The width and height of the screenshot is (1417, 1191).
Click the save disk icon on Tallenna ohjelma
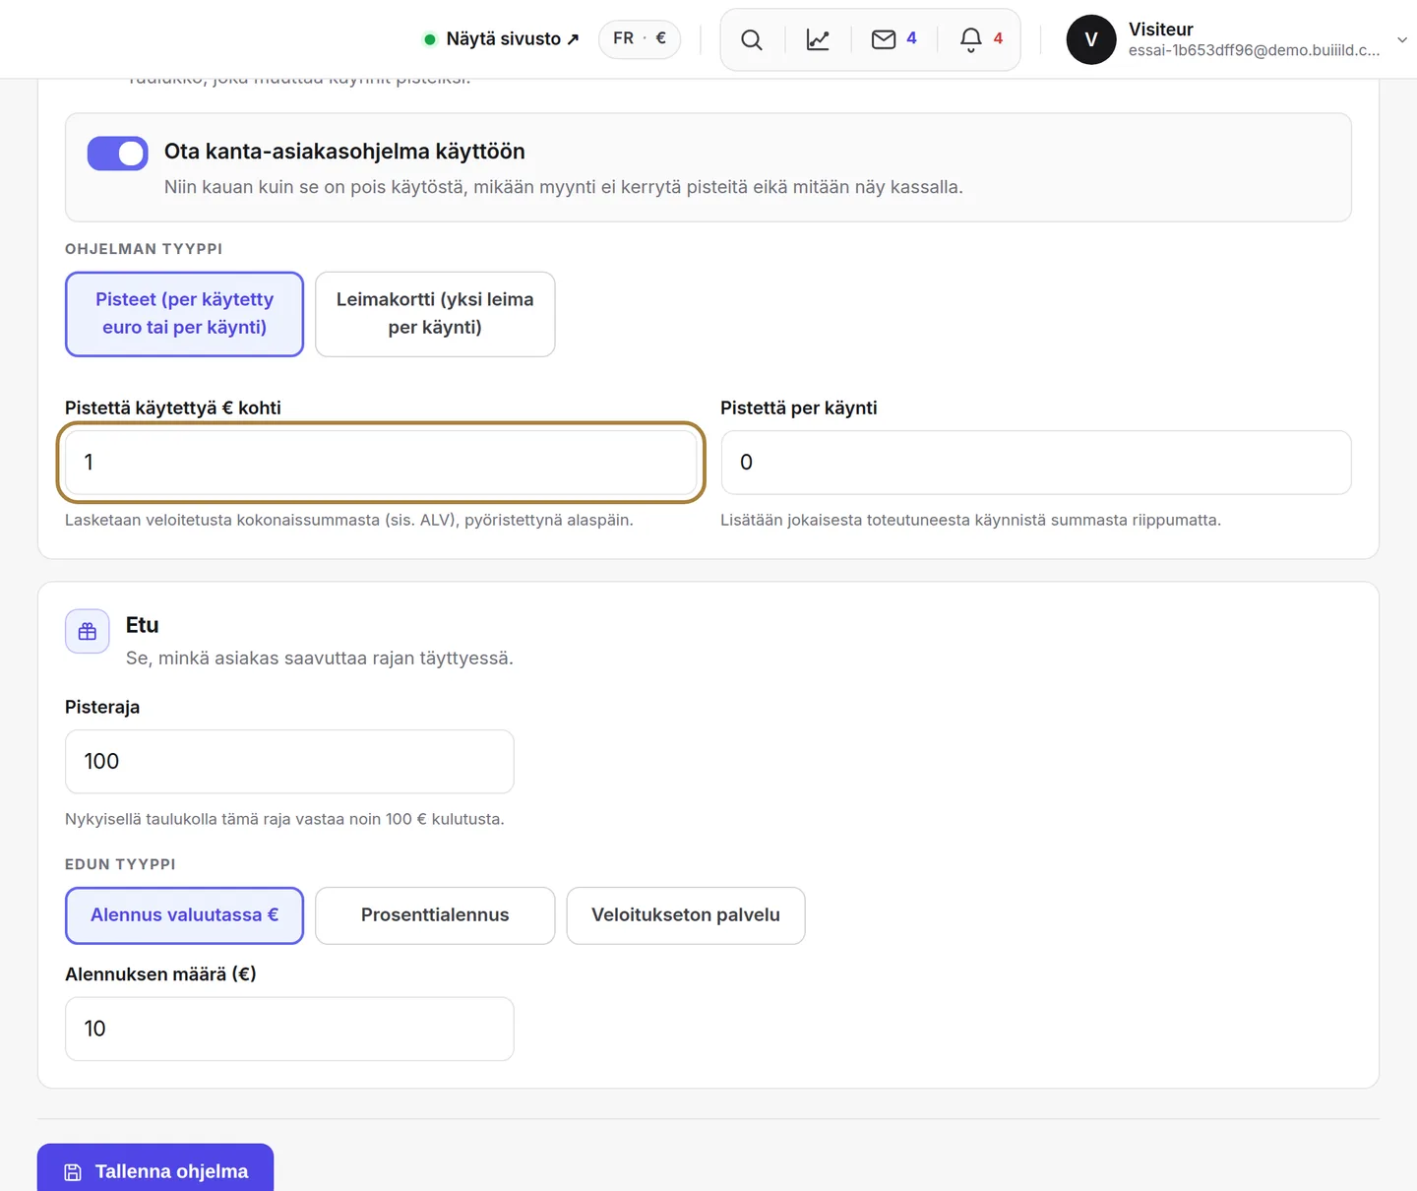pos(73,1171)
